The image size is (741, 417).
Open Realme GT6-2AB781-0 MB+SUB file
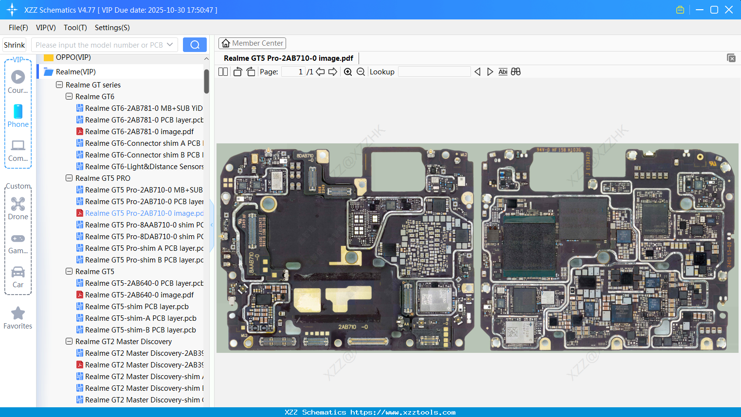(140, 108)
